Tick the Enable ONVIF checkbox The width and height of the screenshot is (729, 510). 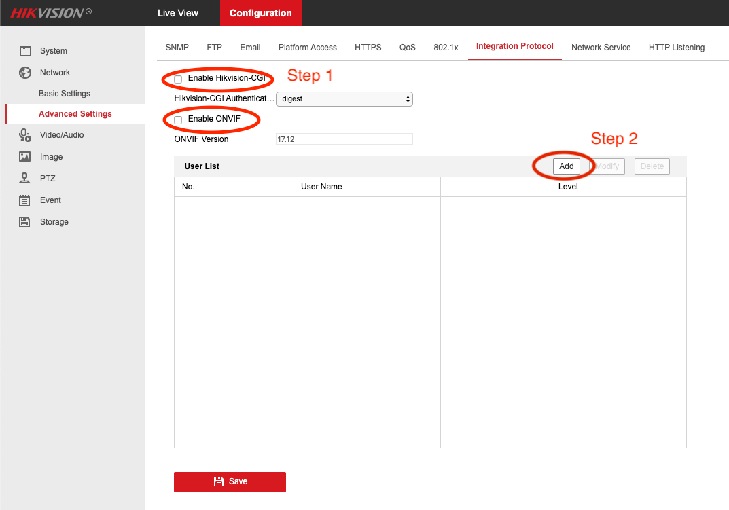(x=178, y=120)
